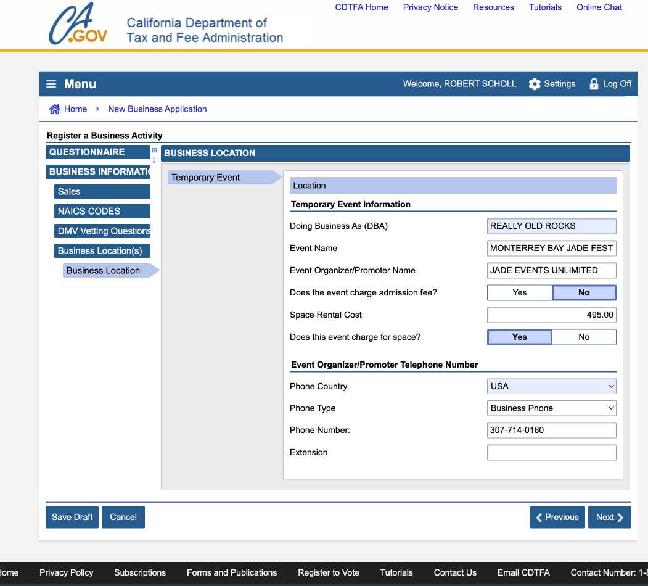
Task: Click the hamburger Menu icon
Action: [x=51, y=84]
